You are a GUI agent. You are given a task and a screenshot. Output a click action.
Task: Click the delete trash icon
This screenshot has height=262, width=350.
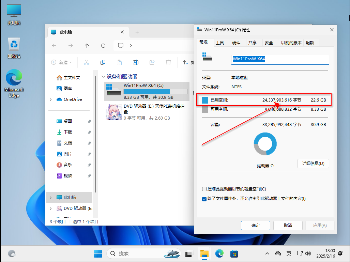click(168, 62)
